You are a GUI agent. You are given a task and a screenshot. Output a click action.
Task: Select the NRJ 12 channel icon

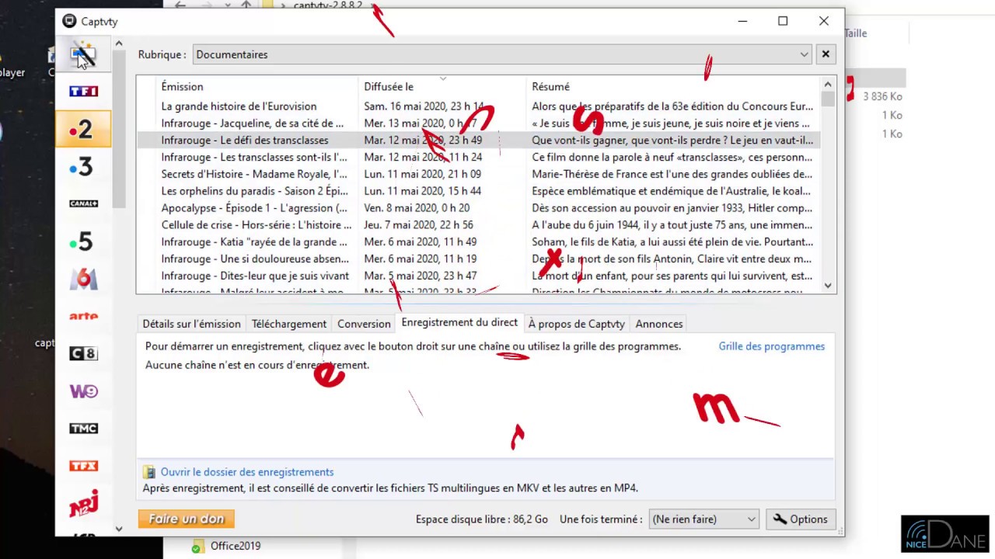(83, 502)
